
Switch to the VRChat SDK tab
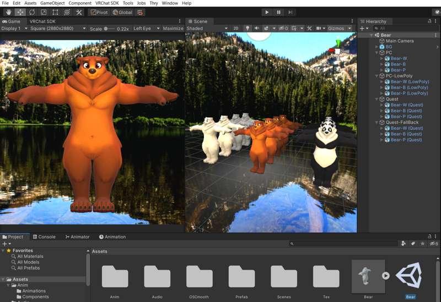click(x=42, y=21)
